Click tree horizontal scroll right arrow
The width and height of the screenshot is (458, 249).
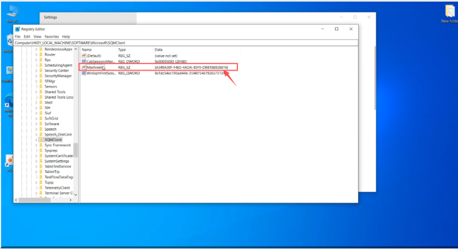point(71,200)
